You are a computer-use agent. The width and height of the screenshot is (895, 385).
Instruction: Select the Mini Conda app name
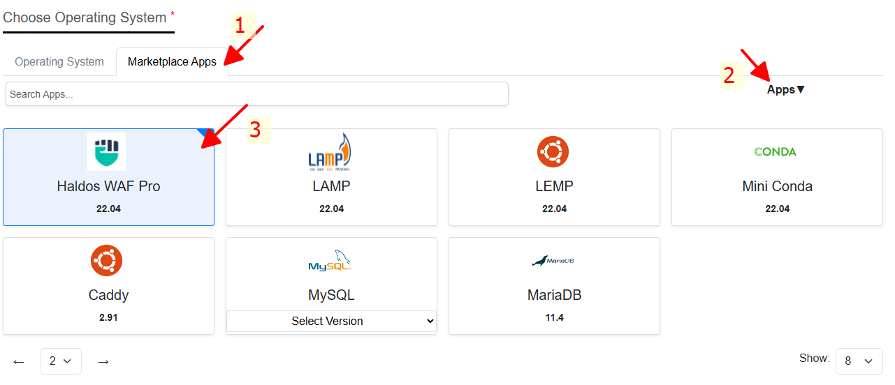point(777,186)
